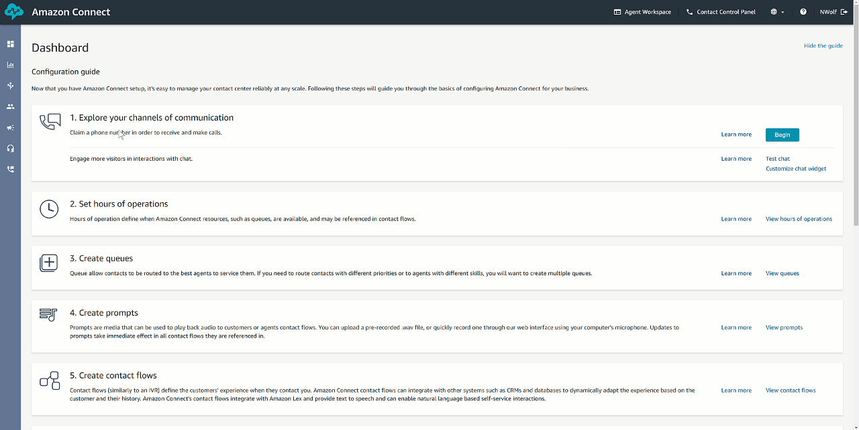
Task: Click Learn more for chat interactions
Action: [x=736, y=159]
